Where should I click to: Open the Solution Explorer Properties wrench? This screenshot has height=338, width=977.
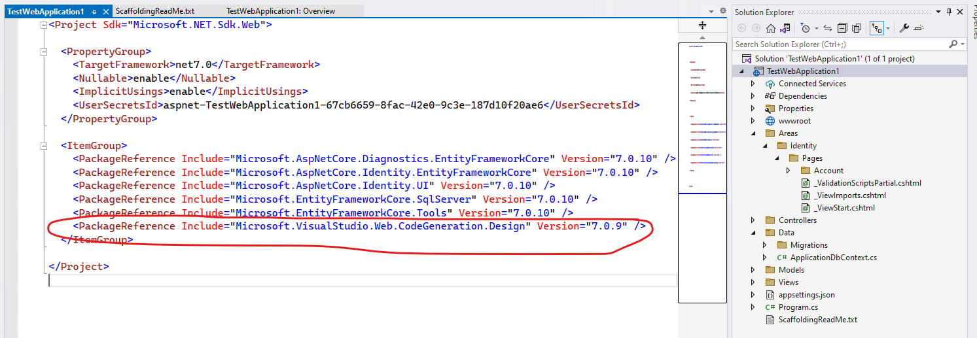[904, 28]
